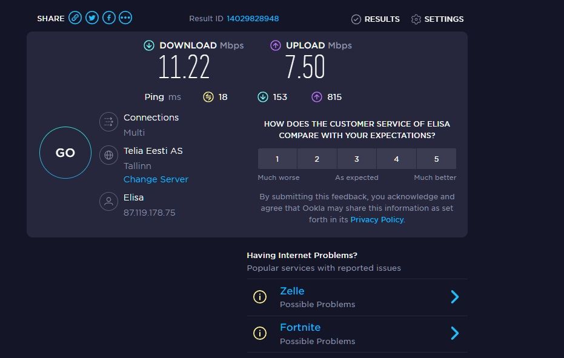The width and height of the screenshot is (564, 358).
Task: Choose rating 5 much better
Action: (436, 159)
